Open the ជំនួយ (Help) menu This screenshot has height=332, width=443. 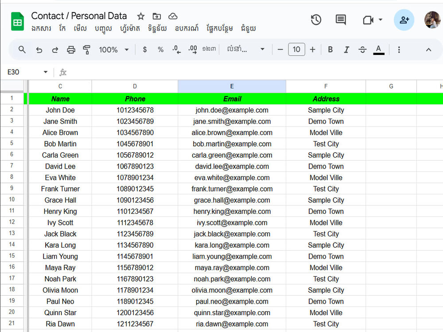[x=249, y=28]
